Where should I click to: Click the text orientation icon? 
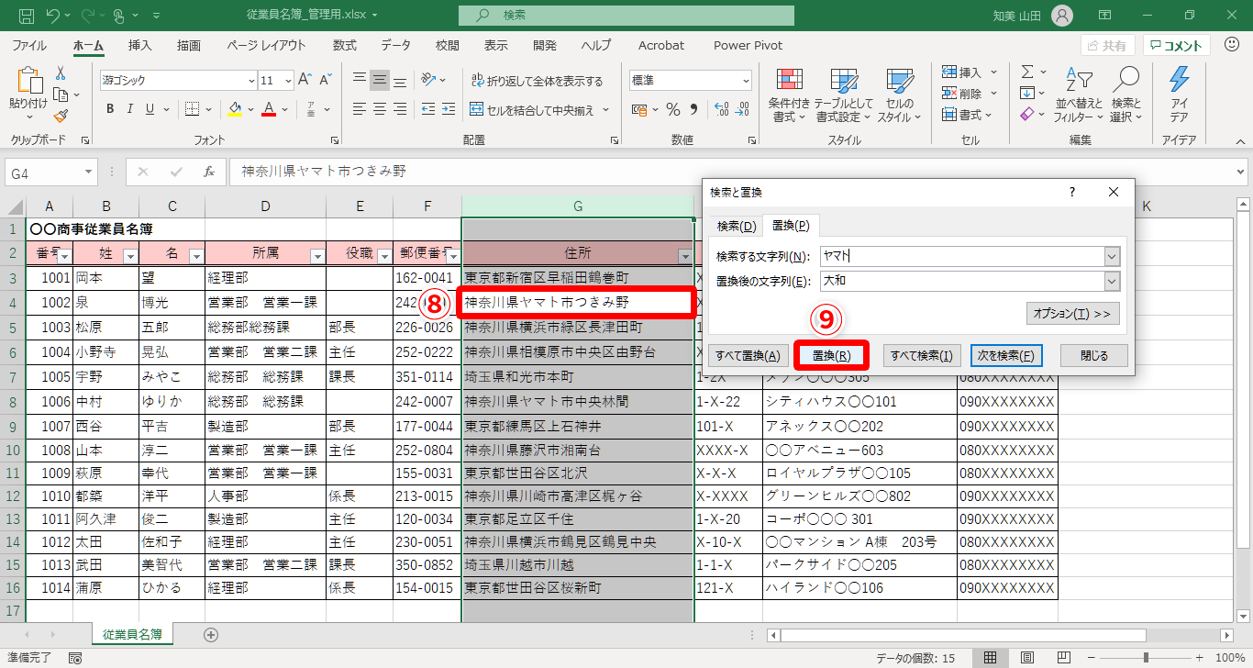[x=428, y=80]
